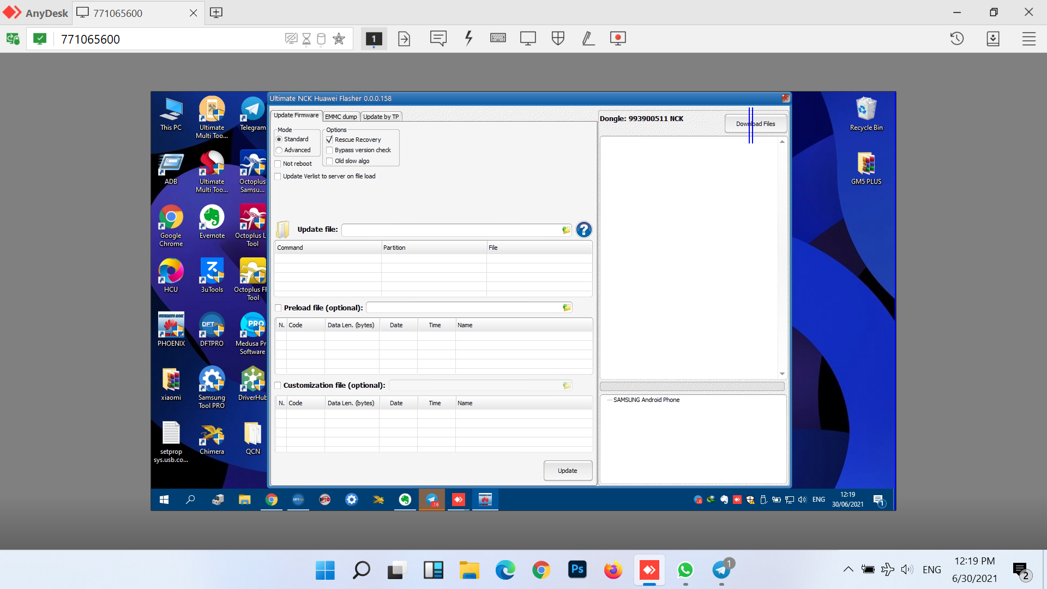This screenshot has height=589, width=1047.
Task: Click the AnyDesk actions lightning icon
Action: point(468,39)
